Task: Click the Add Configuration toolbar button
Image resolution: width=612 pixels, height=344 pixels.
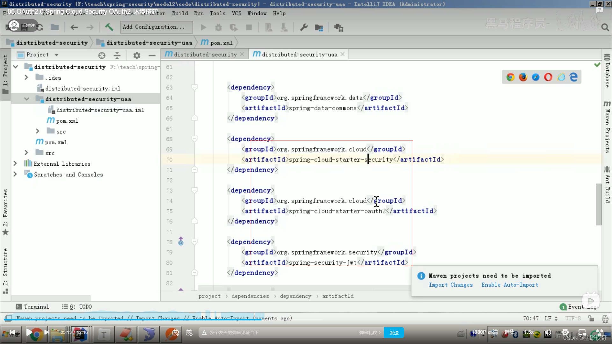Action: (155, 27)
